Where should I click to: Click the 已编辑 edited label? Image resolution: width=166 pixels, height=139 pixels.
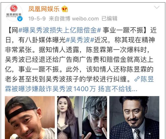coord(109,19)
